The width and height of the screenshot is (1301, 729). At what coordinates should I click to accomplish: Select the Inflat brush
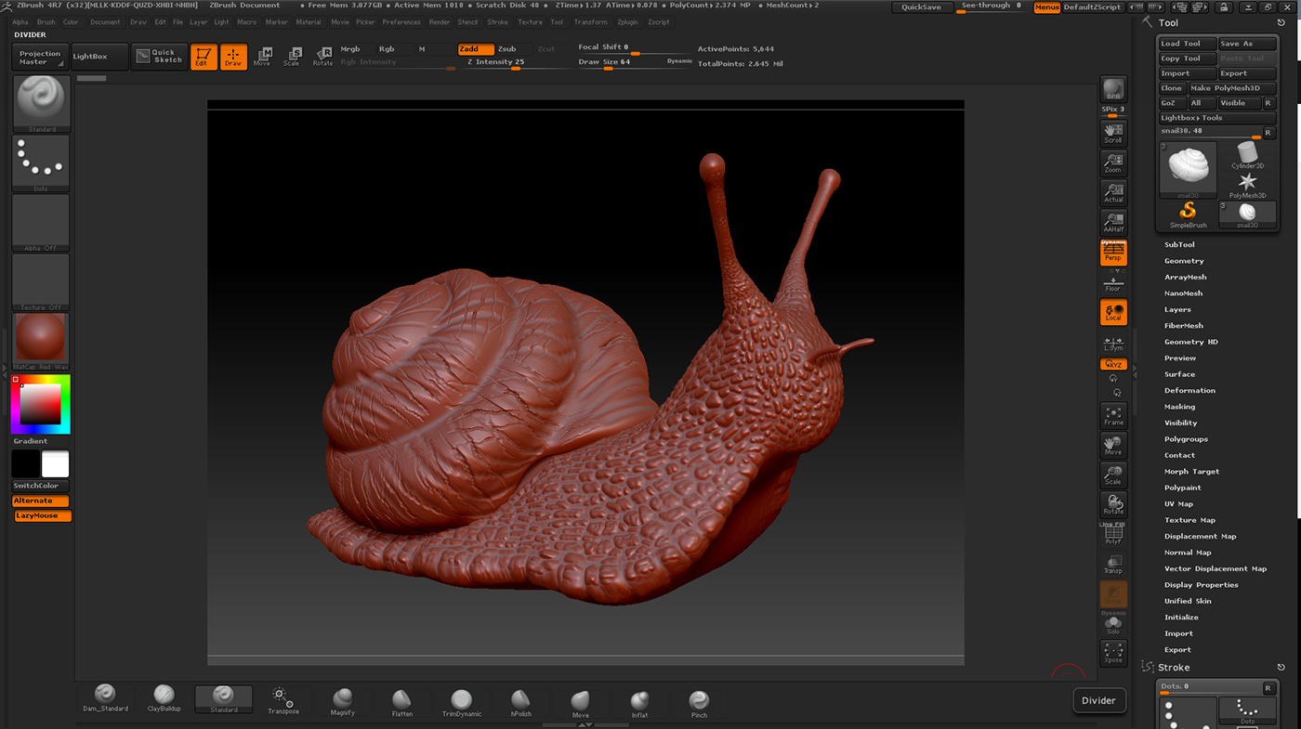pos(639,703)
